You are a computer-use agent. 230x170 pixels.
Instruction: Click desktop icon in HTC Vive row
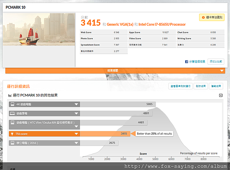[13, 123]
